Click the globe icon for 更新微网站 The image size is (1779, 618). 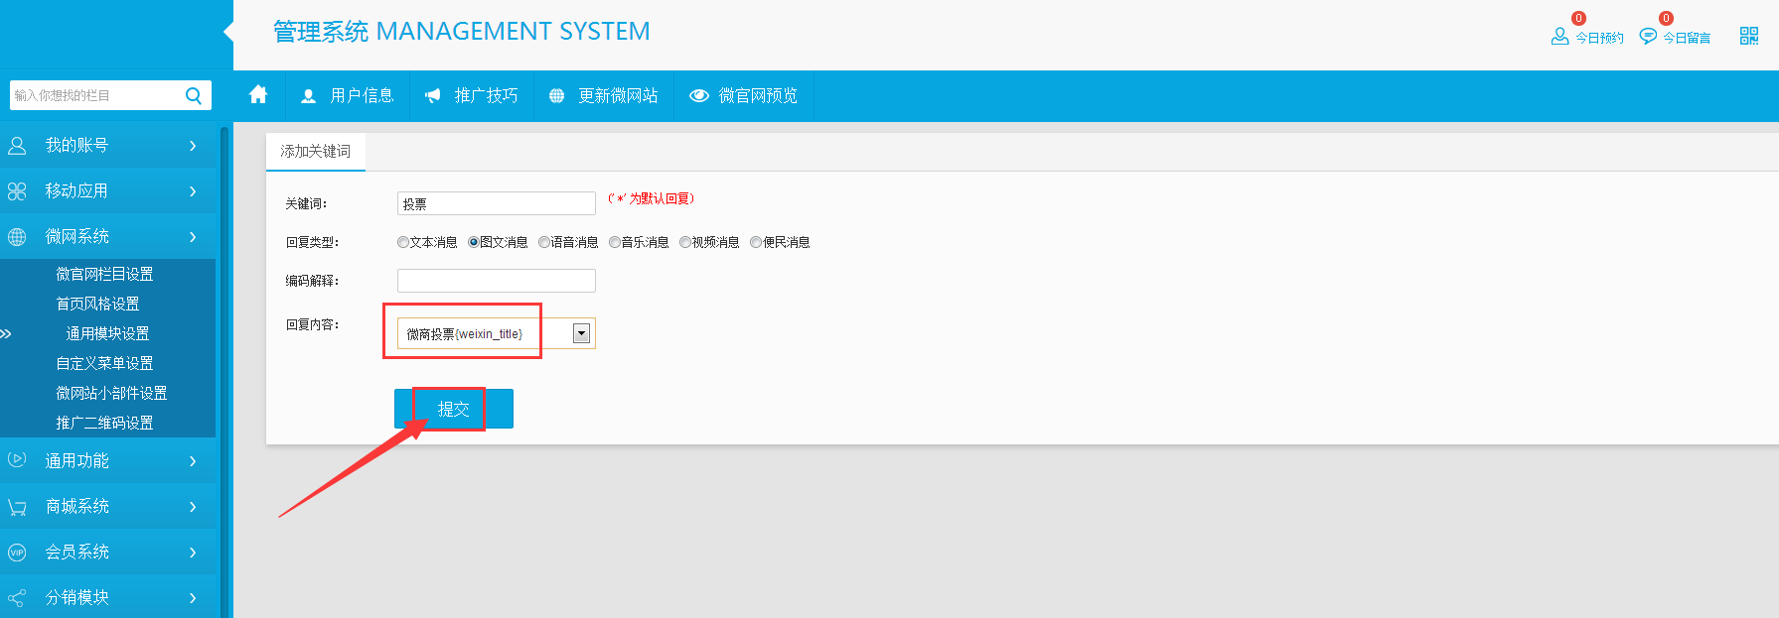(556, 96)
